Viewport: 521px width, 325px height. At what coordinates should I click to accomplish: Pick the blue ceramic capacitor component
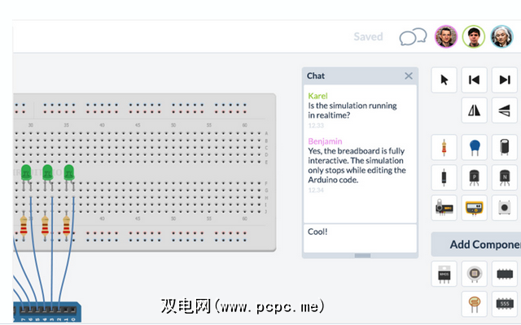coord(475,147)
